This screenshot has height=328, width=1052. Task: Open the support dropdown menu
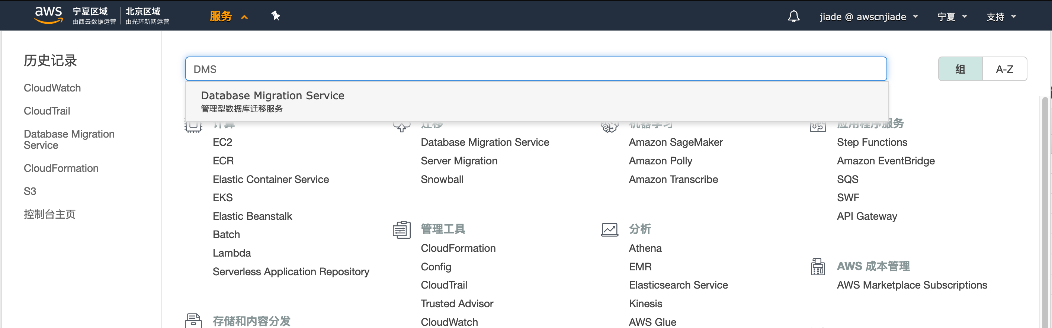point(1001,17)
